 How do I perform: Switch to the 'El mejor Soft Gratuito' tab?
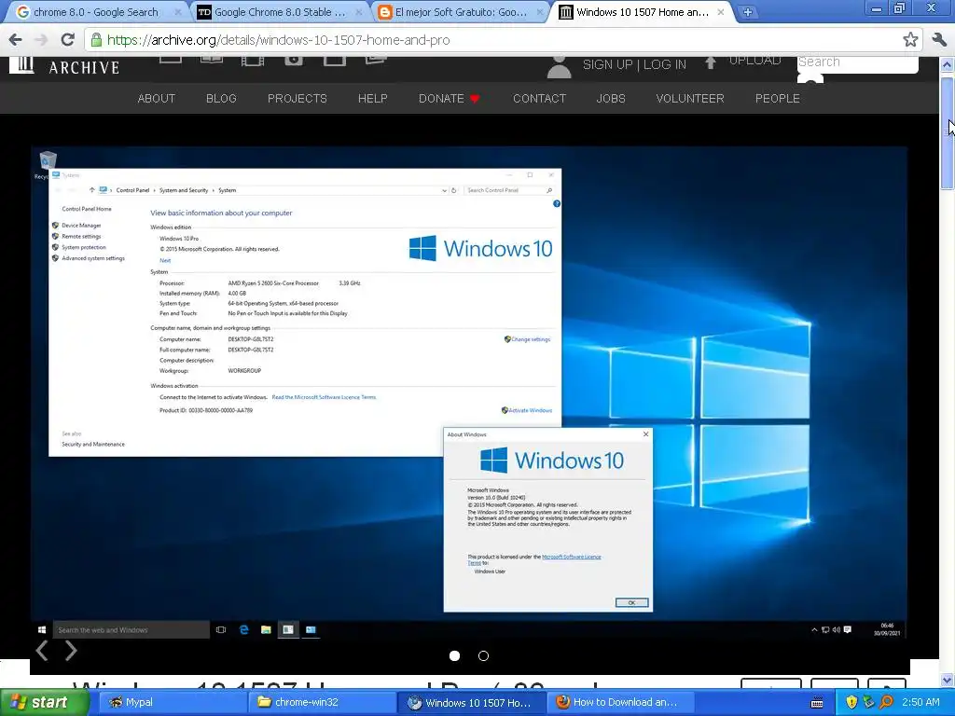(461, 12)
